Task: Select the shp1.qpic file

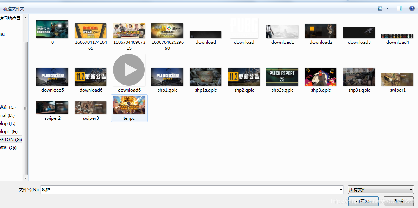Action: [x=167, y=80]
